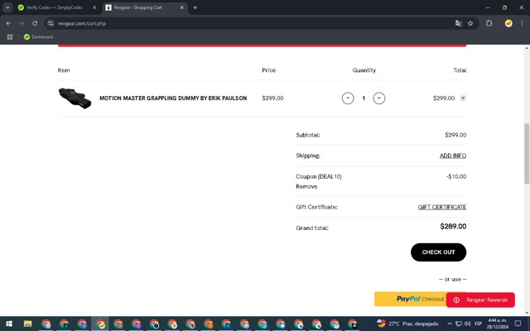Change ESP input language
This screenshot has height=331, width=530.
(x=478, y=324)
